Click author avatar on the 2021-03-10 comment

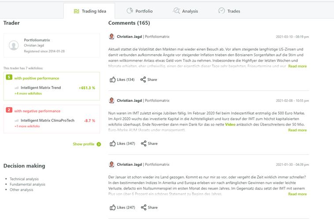tap(111, 37)
